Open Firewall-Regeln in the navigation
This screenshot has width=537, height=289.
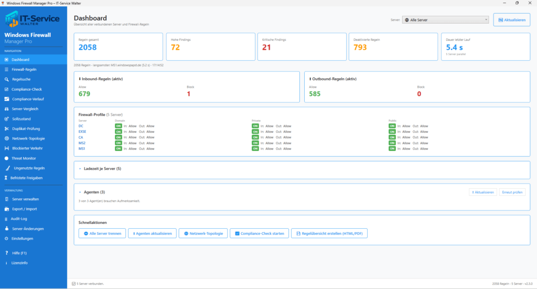34,70
